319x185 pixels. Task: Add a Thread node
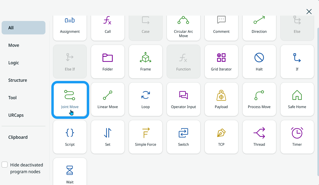point(259,137)
